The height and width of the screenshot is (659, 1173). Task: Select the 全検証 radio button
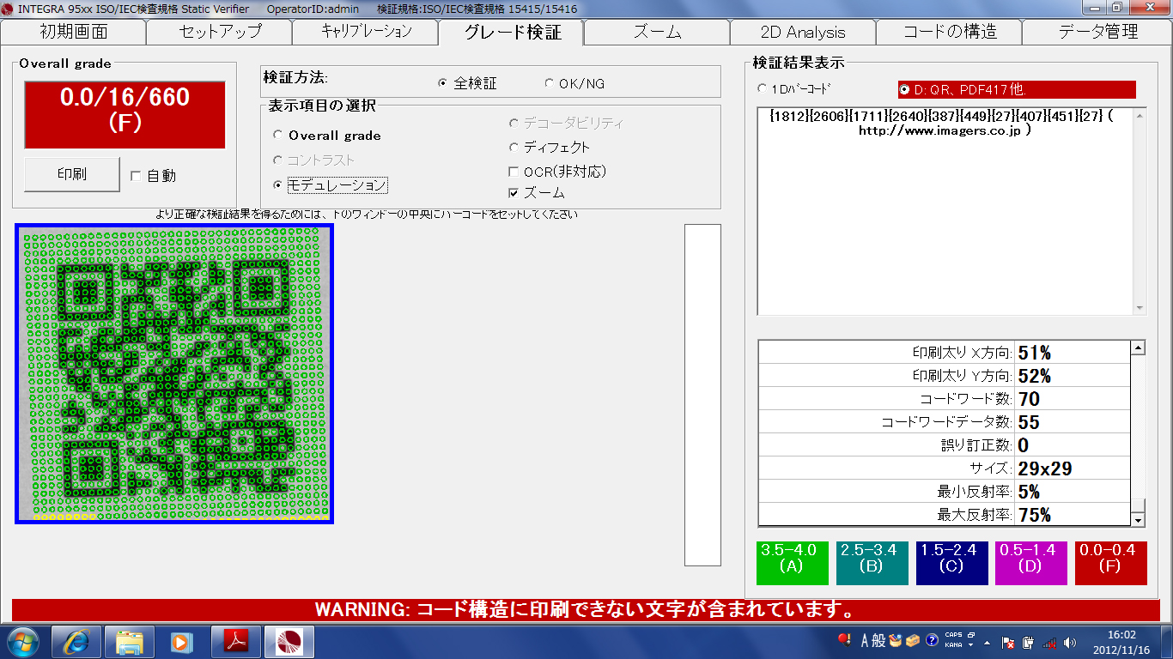pos(442,83)
